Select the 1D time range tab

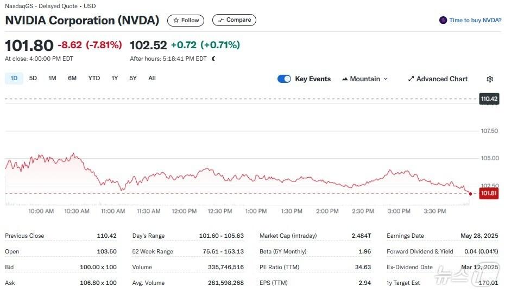(14, 78)
